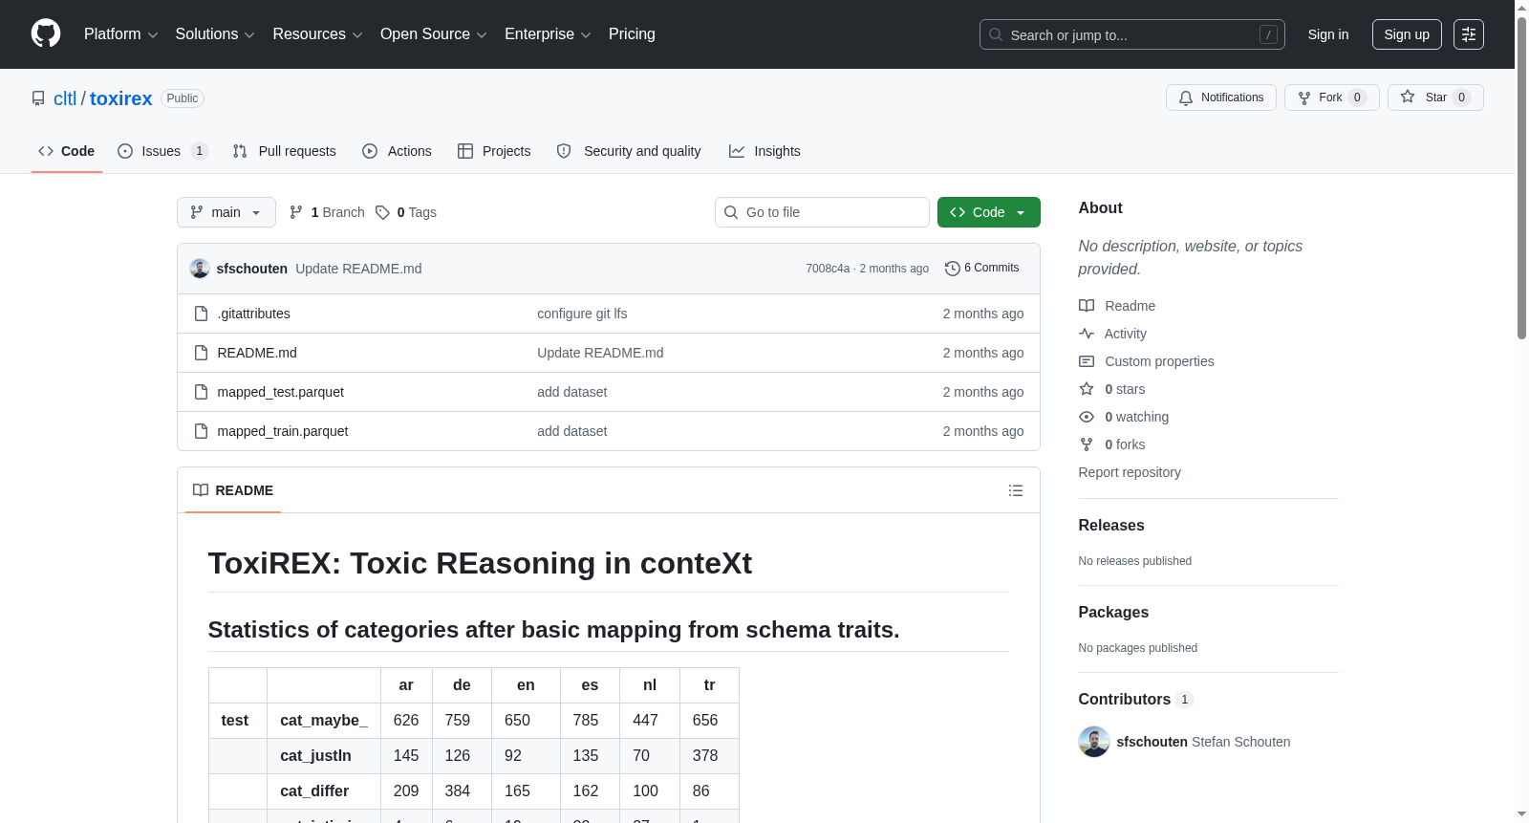The image size is (1529, 823).
Task: Click the Activity pulse icon
Action: click(1087, 334)
